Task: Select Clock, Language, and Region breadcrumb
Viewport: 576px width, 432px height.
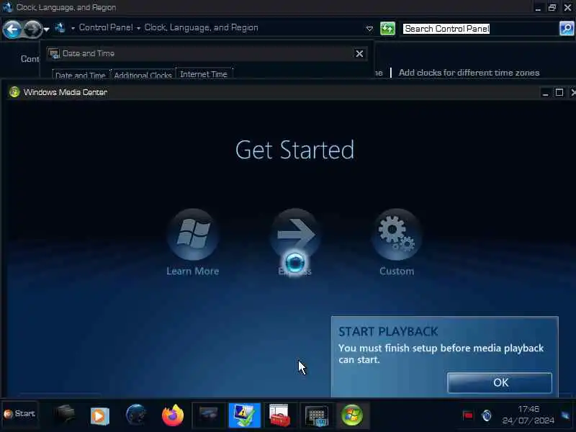Action: point(202,27)
